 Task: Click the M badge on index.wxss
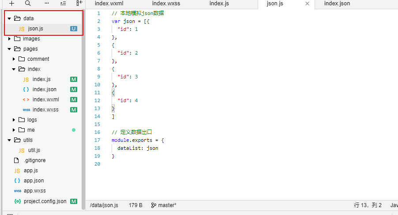point(74,110)
